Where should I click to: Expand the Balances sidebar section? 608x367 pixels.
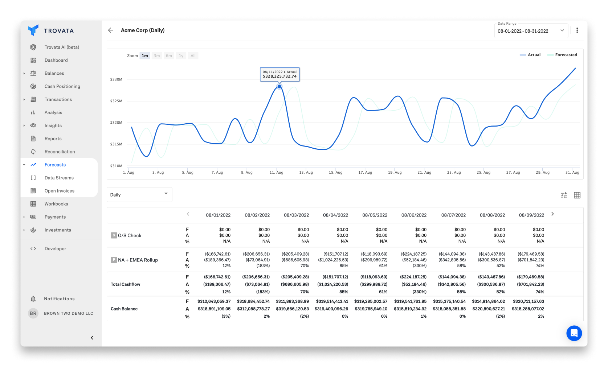click(54, 73)
